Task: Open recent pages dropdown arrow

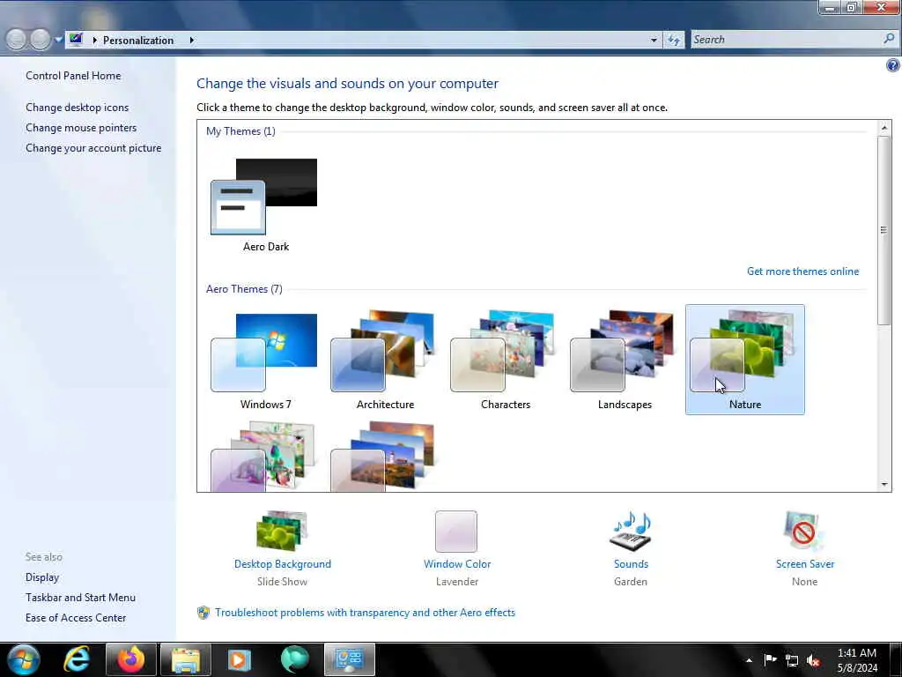Action: (58, 40)
